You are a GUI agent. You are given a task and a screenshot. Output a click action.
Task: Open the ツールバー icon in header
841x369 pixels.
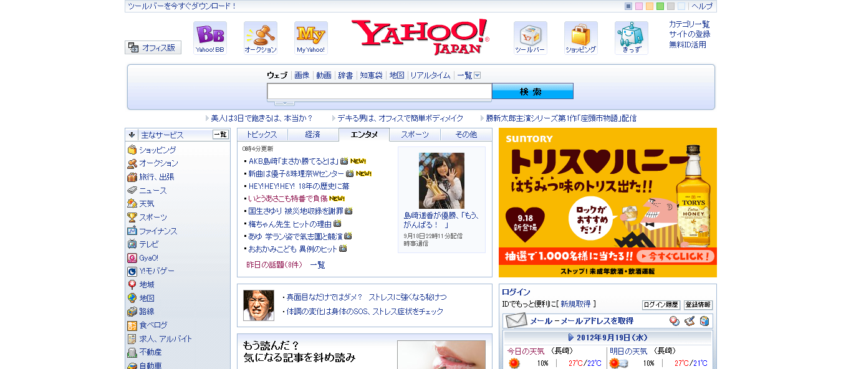(531, 38)
